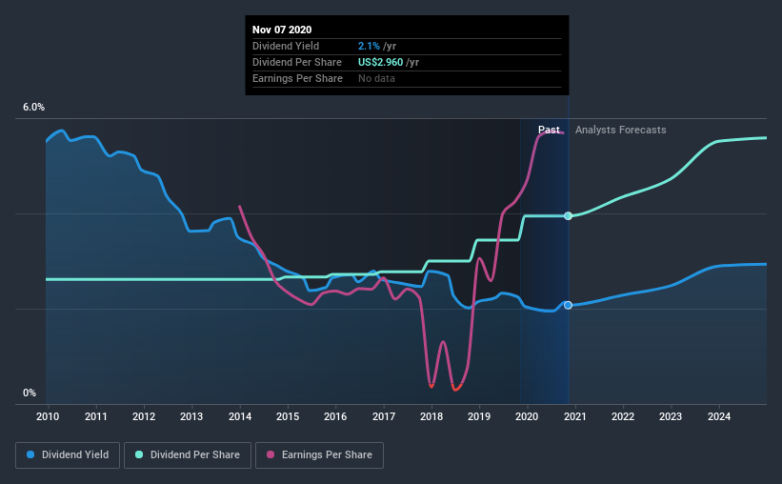
Task: Click the tooltip Dividend Per Share row label
Action: click(297, 62)
